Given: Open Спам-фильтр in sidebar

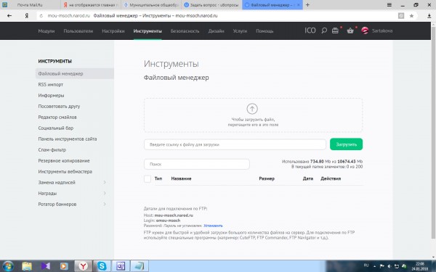Looking at the screenshot, I should [52, 149].
